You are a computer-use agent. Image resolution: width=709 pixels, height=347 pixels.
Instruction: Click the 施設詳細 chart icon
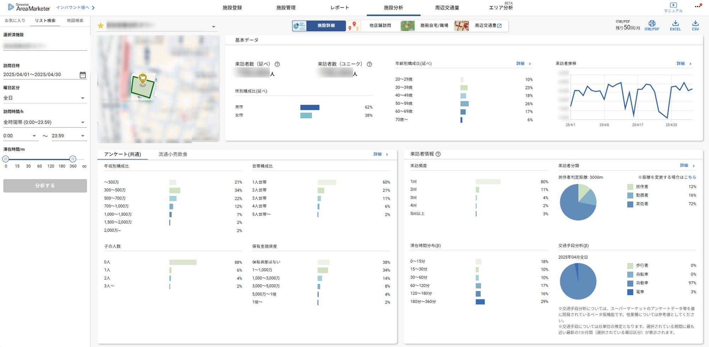tap(300, 26)
